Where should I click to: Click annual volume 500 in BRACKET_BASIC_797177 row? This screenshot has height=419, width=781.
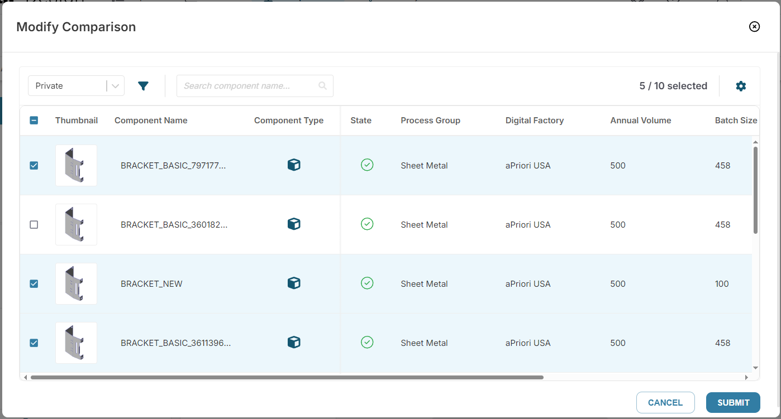coord(618,166)
